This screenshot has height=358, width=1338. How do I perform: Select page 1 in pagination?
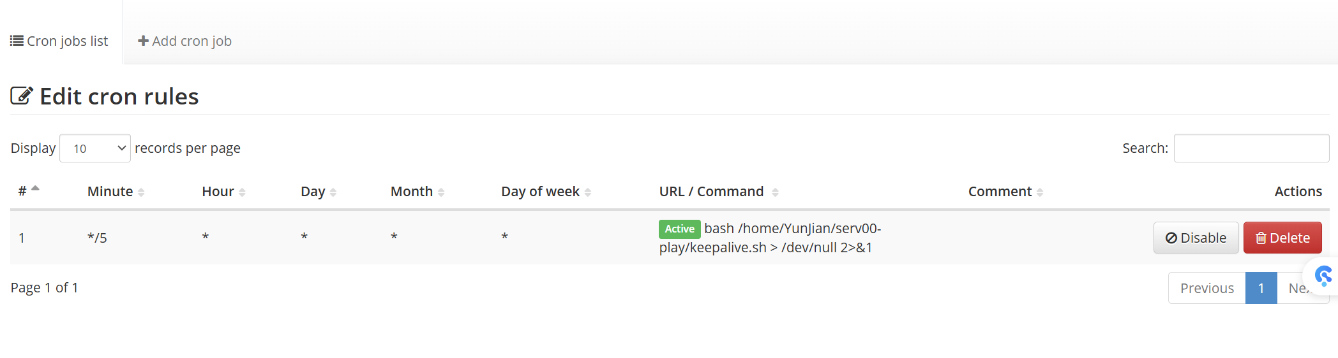coord(1261,288)
